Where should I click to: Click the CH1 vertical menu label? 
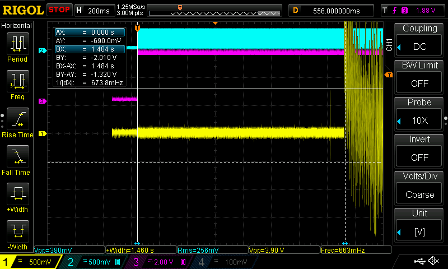[x=389, y=45]
